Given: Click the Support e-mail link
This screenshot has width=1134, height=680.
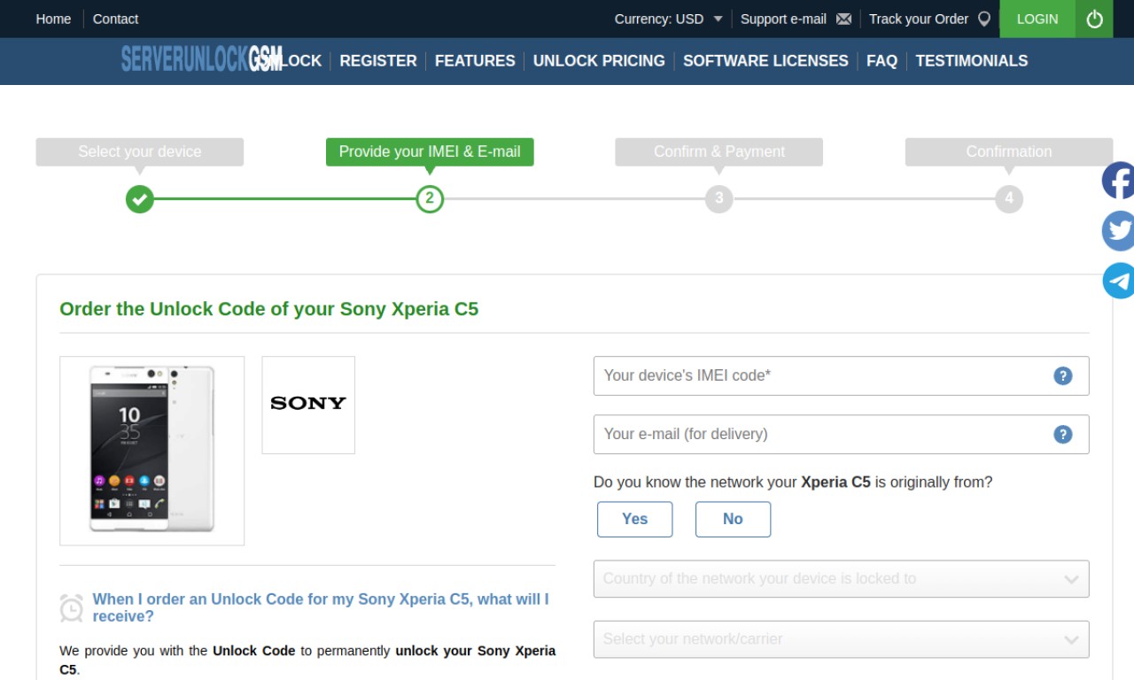Looking at the screenshot, I should tap(783, 19).
